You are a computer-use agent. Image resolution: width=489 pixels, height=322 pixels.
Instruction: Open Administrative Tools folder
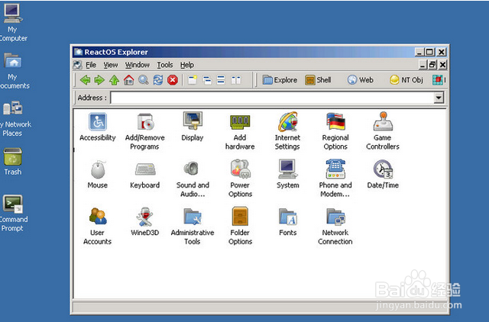coord(193,227)
